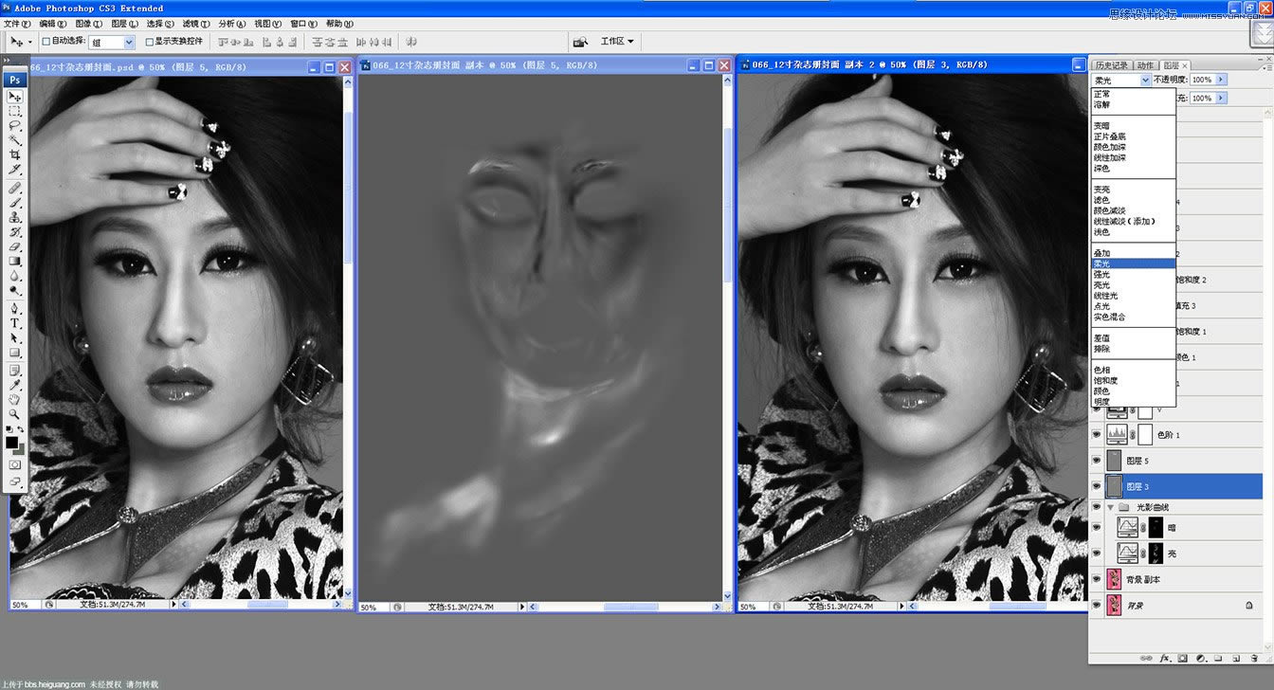Switch to the 历史记录 tab
The height and width of the screenshot is (690, 1274).
click(x=1112, y=65)
